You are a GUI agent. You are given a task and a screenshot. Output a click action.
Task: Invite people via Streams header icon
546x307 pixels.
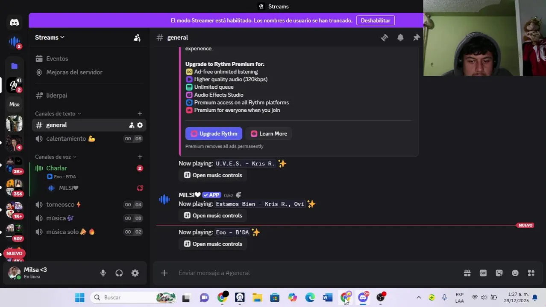point(137,38)
